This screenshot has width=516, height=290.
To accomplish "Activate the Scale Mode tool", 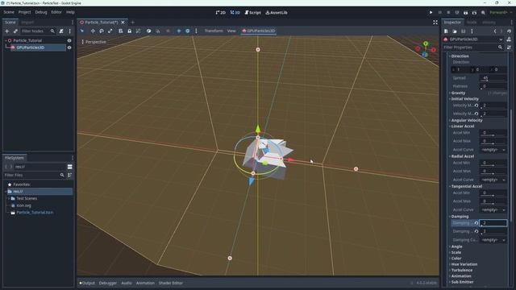I will (110, 31).
